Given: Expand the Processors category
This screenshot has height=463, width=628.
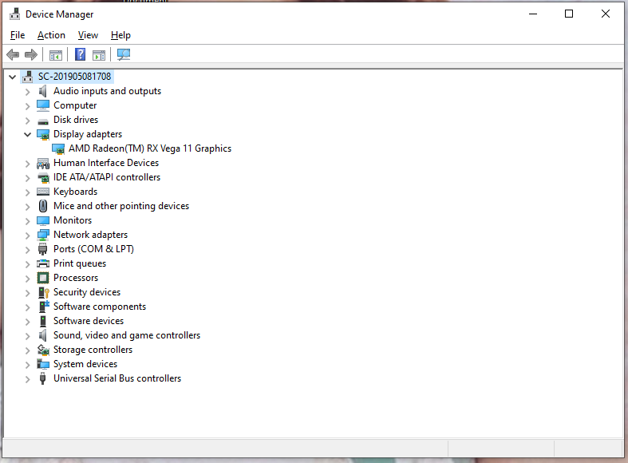Looking at the screenshot, I should (x=27, y=279).
